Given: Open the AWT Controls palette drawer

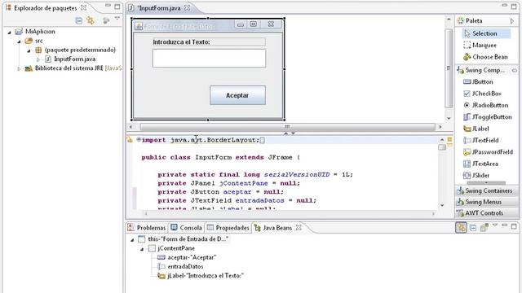Looking at the screenshot, I should [x=487, y=213].
